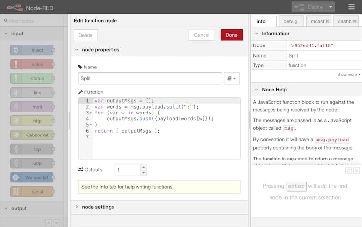The image size is (362, 227).
Task: Toggle fold marker at line 5
Action: 91,125
